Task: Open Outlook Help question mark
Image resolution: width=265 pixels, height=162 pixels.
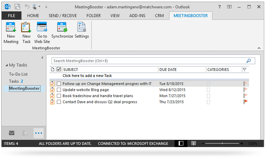Action: [219, 7]
